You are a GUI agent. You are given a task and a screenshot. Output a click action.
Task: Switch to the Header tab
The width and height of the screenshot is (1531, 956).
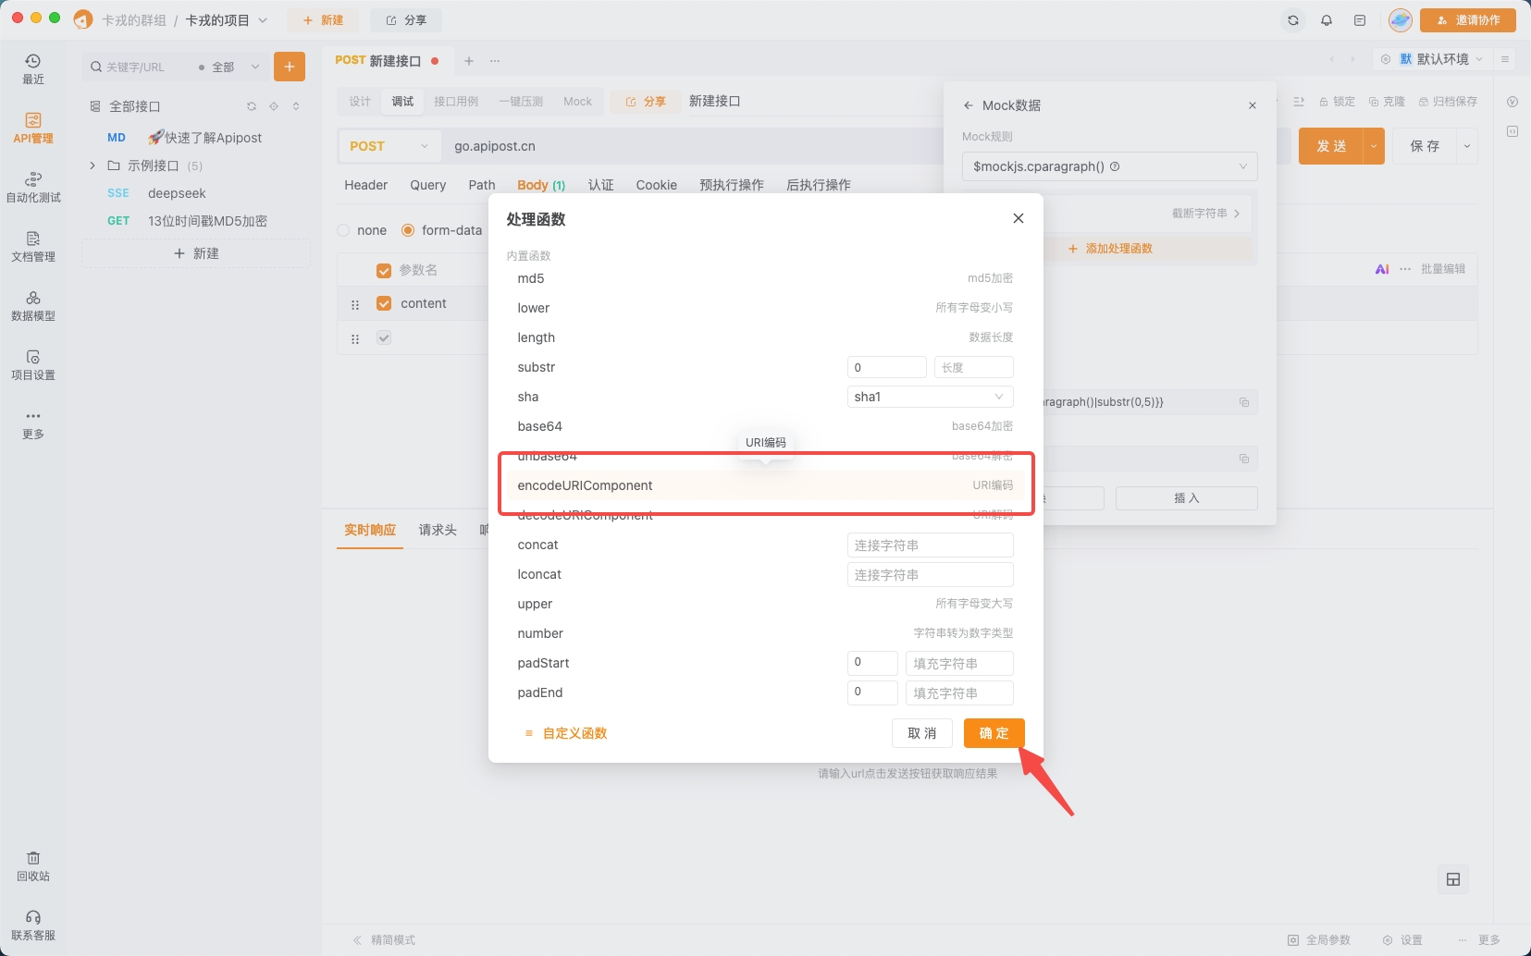tap(366, 185)
